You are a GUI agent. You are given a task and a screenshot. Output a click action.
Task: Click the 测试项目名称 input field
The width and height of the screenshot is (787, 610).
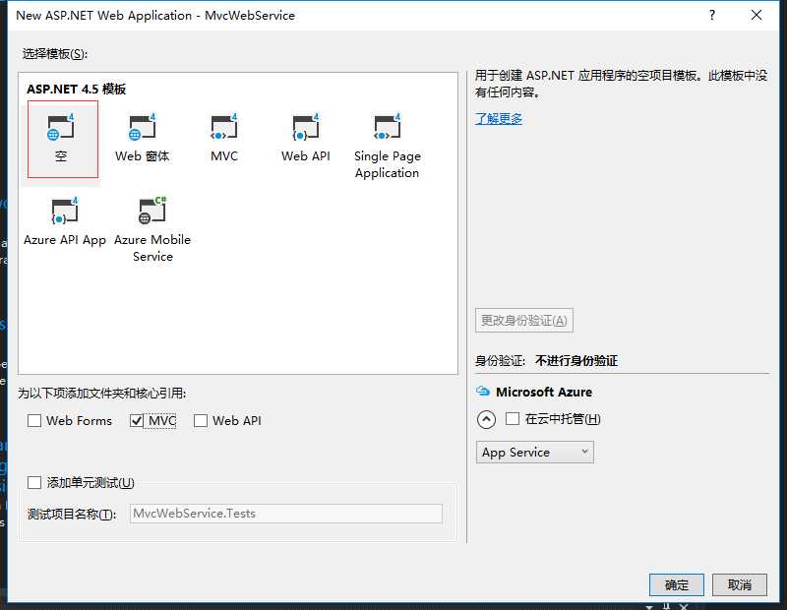tap(286, 514)
